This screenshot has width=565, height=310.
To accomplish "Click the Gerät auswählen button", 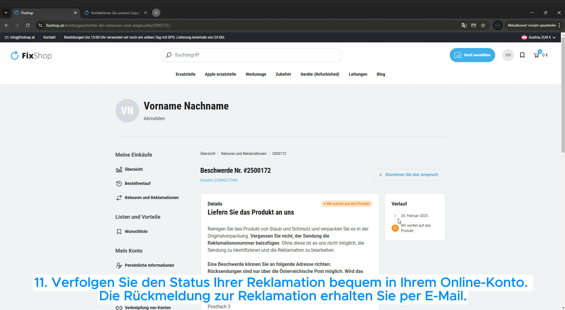I will point(472,55).
